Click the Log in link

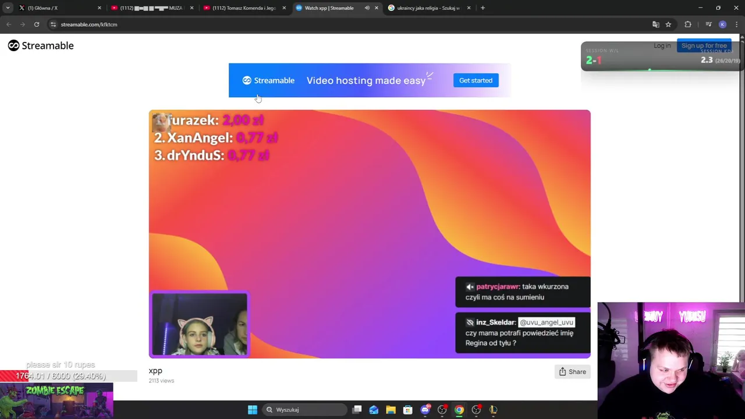pos(662,45)
